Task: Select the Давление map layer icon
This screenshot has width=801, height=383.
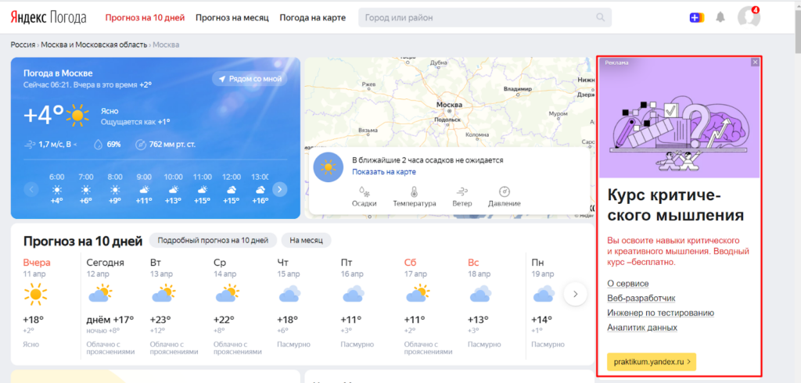Action: click(x=505, y=192)
